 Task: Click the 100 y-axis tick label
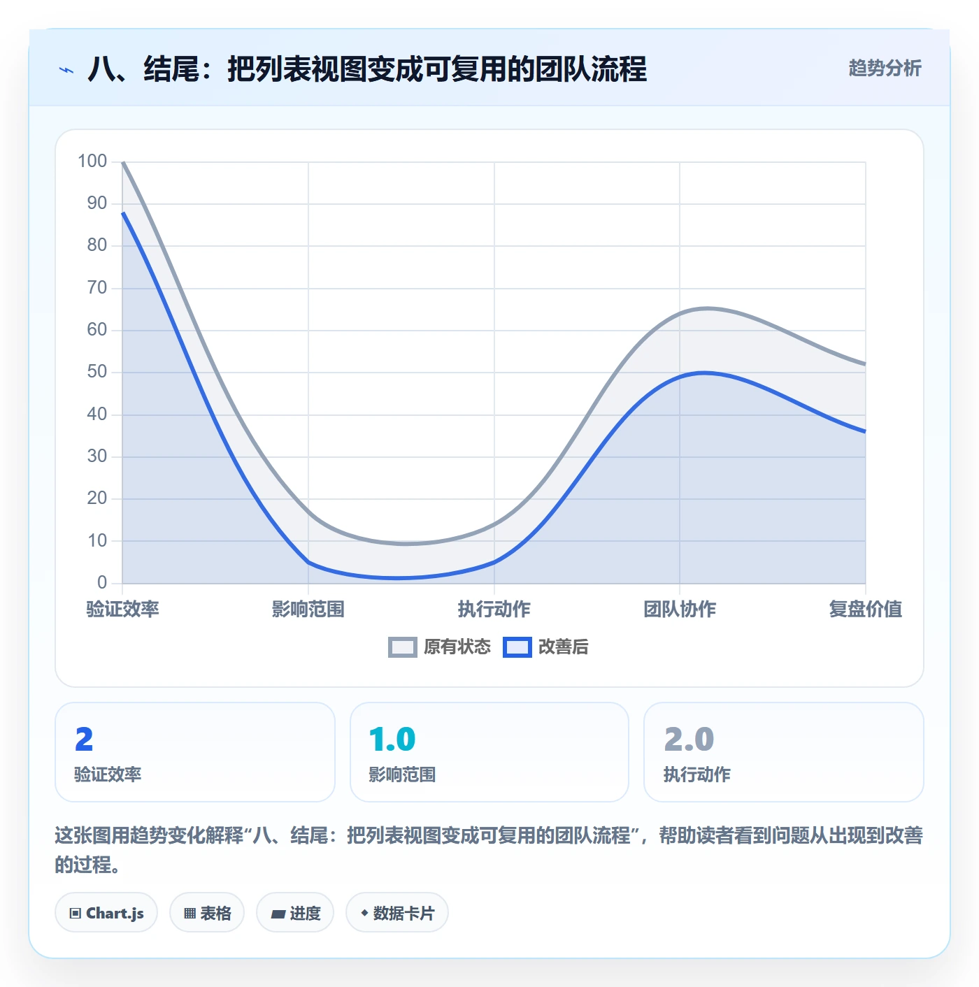click(x=92, y=161)
